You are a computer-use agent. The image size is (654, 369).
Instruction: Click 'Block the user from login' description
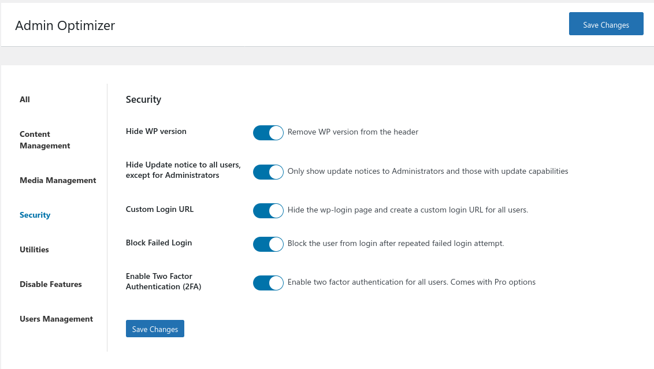point(396,243)
